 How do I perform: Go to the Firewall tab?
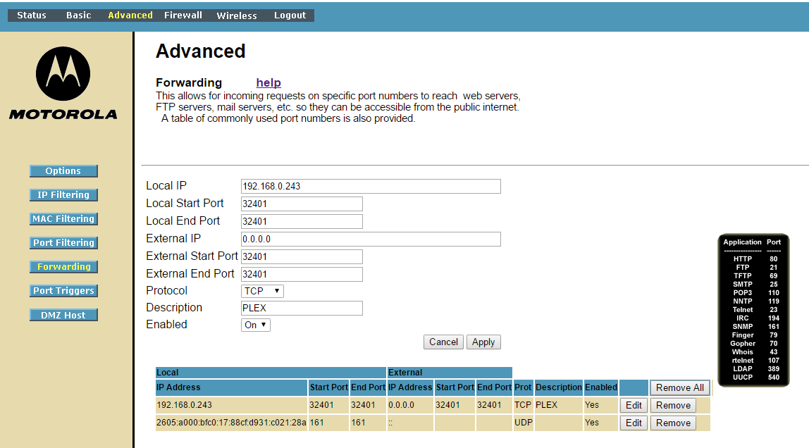pyautogui.click(x=183, y=15)
